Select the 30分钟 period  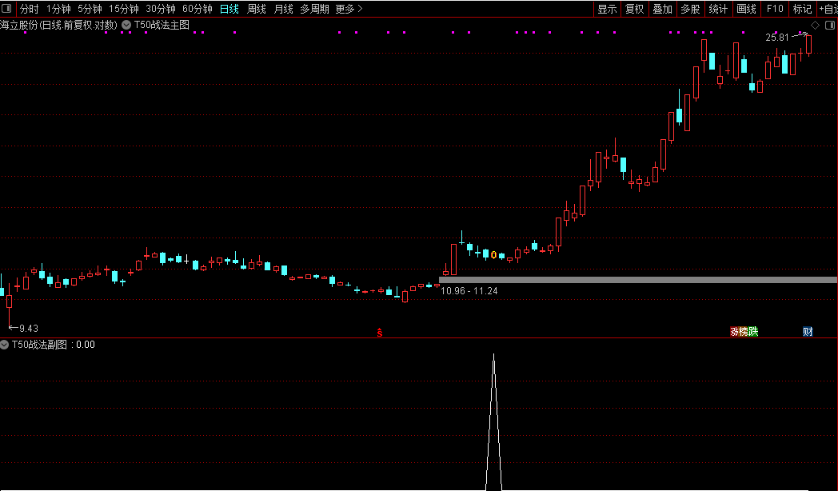(161, 9)
